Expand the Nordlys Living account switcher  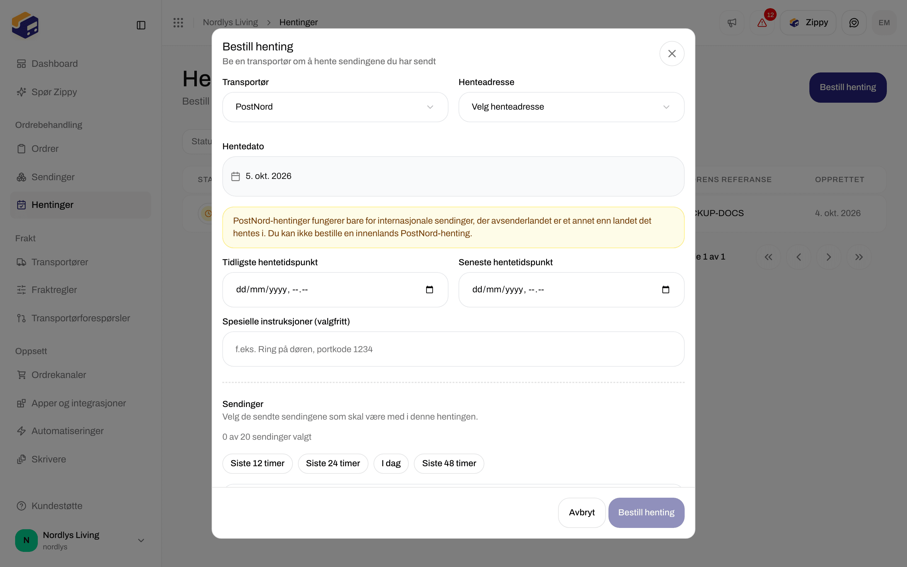point(81,540)
